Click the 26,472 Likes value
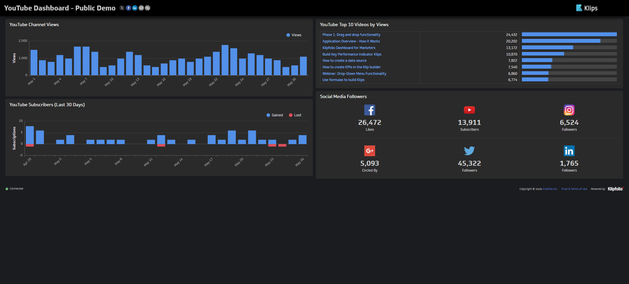Image resolution: width=629 pixels, height=284 pixels. coord(370,122)
